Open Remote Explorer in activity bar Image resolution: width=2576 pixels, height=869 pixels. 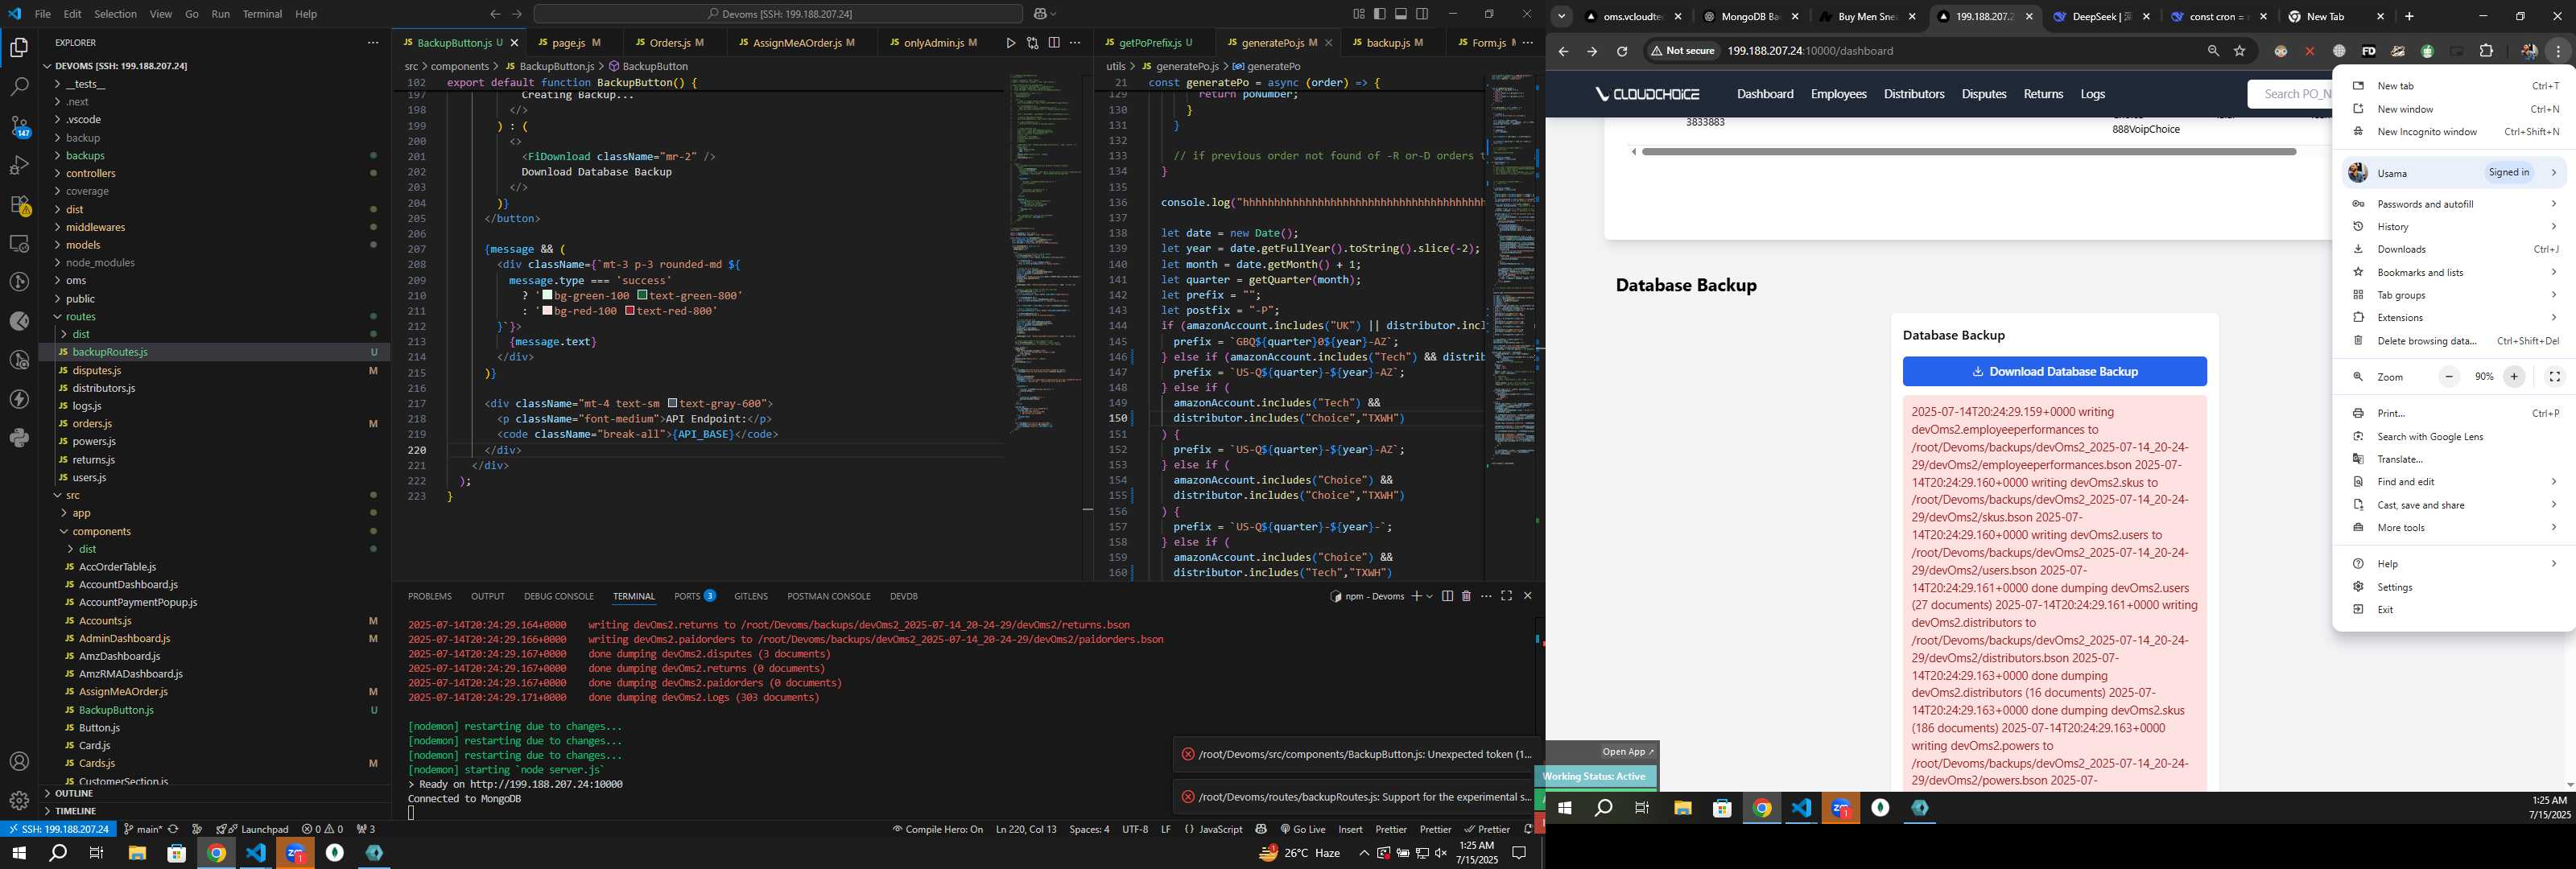click(19, 243)
